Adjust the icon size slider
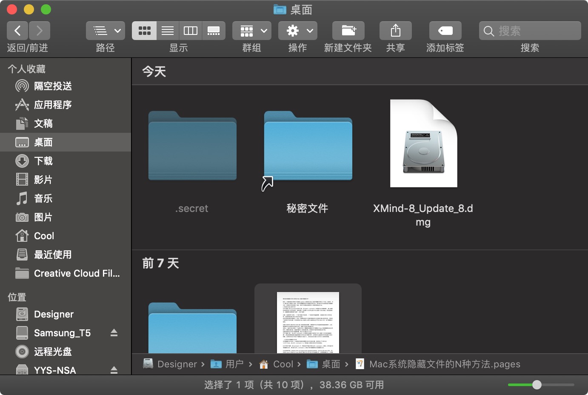The image size is (588, 395). (537, 385)
